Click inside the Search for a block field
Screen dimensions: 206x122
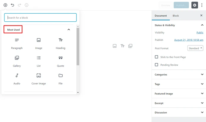point(40,18)
